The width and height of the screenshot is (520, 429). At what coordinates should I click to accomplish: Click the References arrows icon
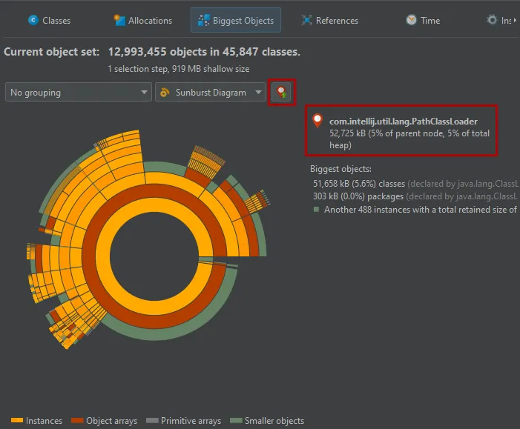[307, 20]
